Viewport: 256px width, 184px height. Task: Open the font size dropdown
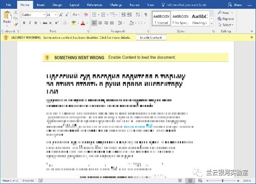coord(56,15)
